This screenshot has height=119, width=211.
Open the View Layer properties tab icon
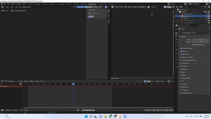[x=176, y=39]
